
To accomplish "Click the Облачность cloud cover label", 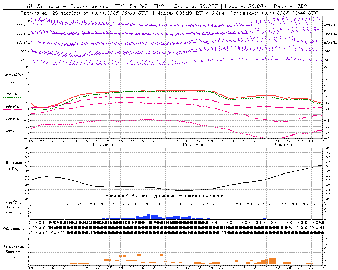I will (x=13, y=229).
